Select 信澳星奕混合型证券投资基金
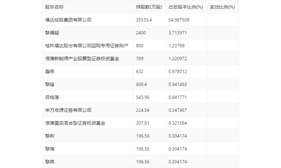This screenshot has width=281, height=168. pos(75,123)
